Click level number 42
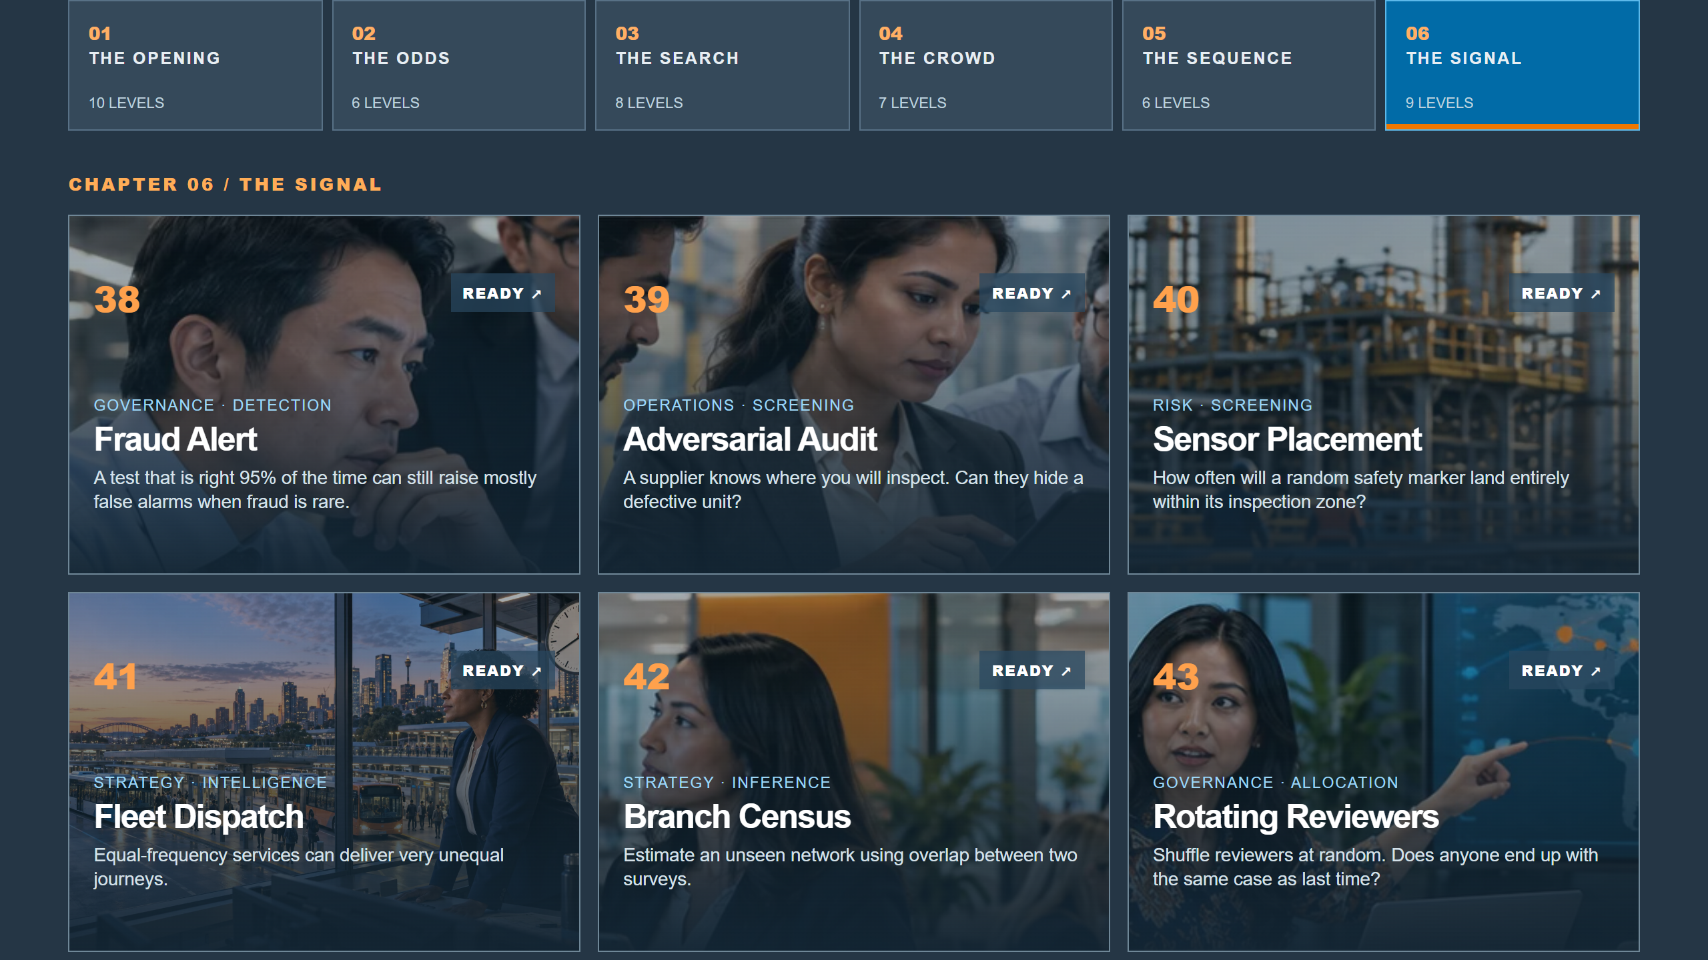The height and width of the screenshot is (960, 1708). point(647,677)
